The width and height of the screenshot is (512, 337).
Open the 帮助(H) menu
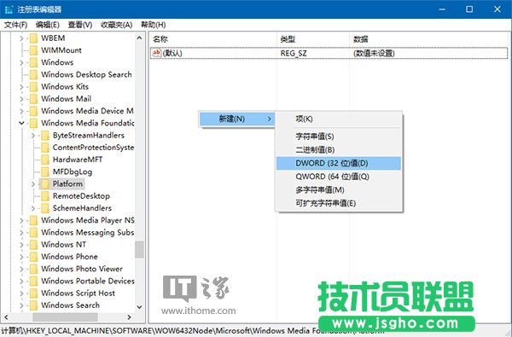pyautogui.click(x=153, y=25)
